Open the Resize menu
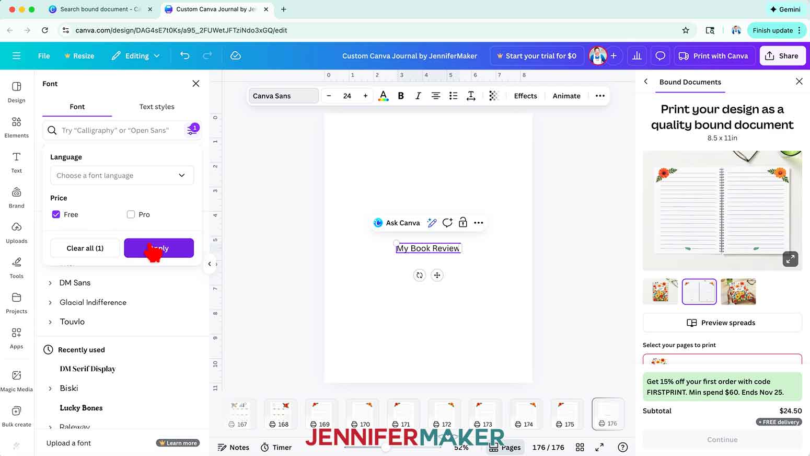810x456 pixels. 79,55
